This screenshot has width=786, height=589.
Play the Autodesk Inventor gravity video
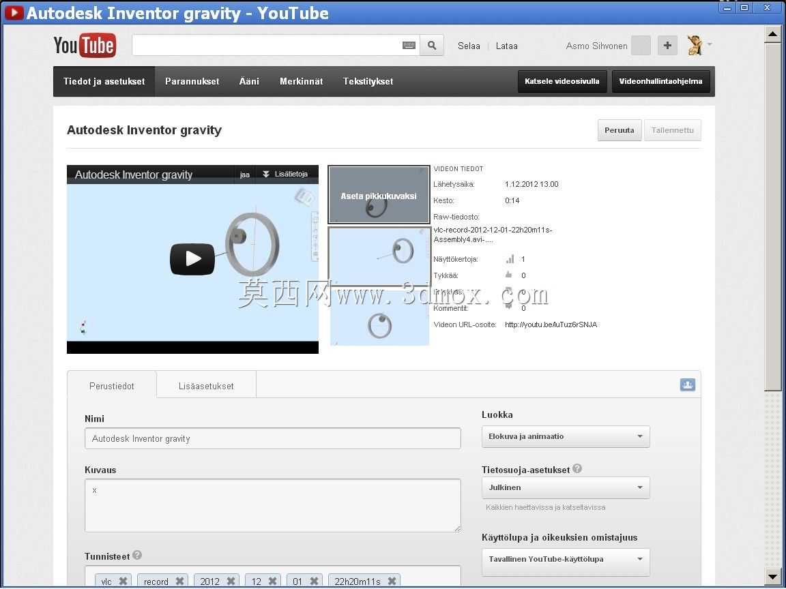tap(192, 259)
